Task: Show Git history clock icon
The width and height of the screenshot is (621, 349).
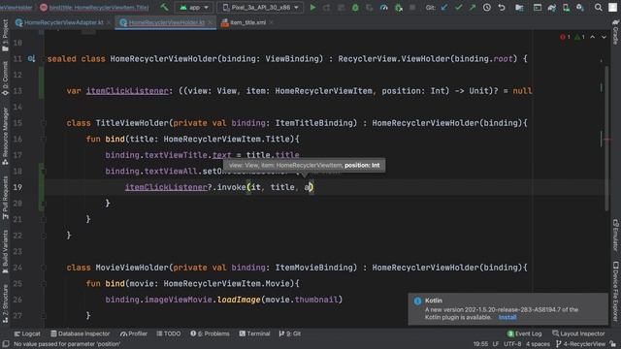Action: pos(487,8)
